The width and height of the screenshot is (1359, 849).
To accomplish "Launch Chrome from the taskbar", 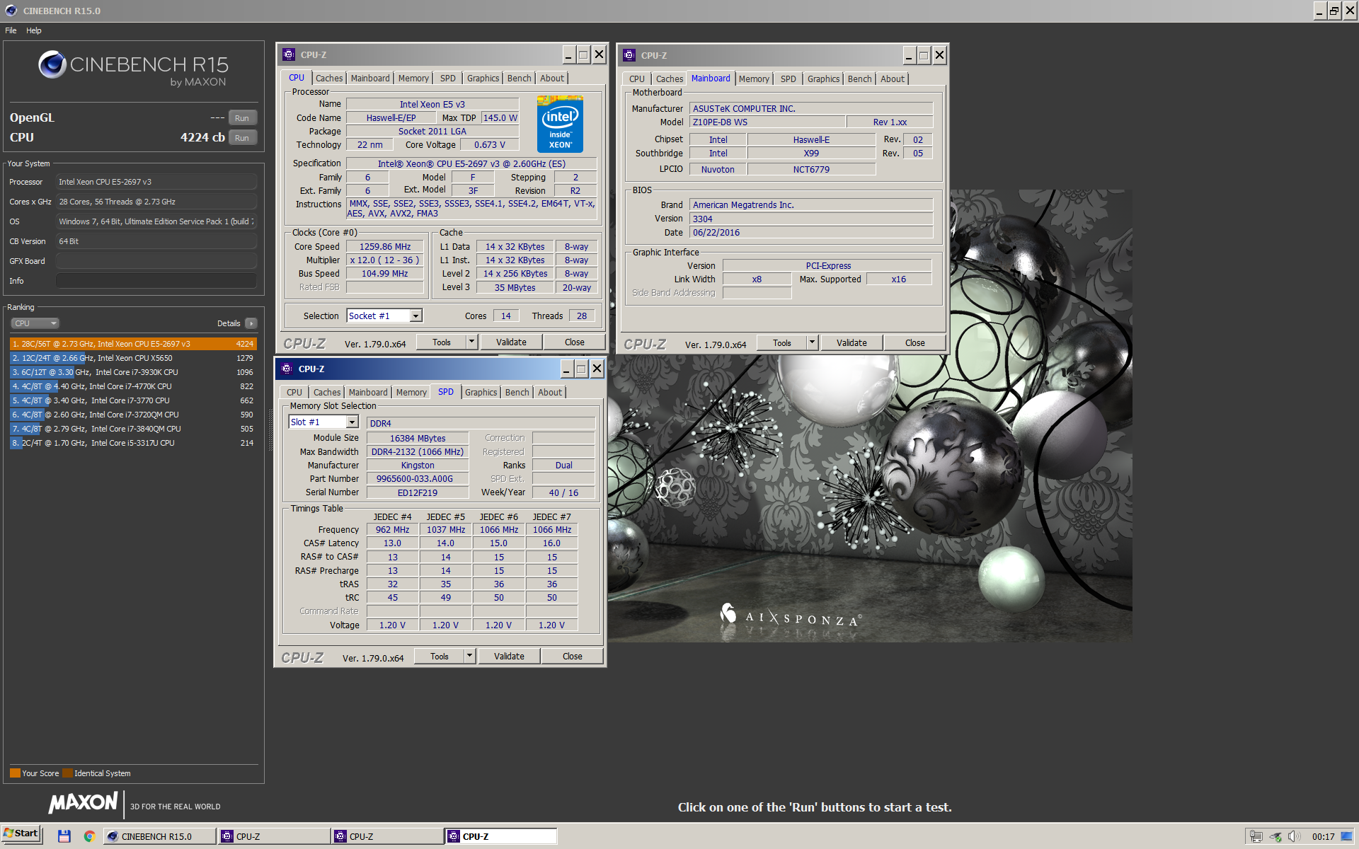I will click(89, 836).
